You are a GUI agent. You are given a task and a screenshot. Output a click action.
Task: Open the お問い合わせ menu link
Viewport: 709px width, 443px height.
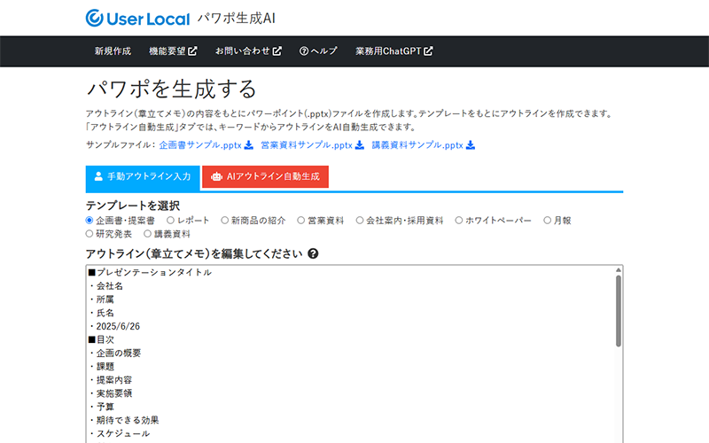click(x=248, y=51)
